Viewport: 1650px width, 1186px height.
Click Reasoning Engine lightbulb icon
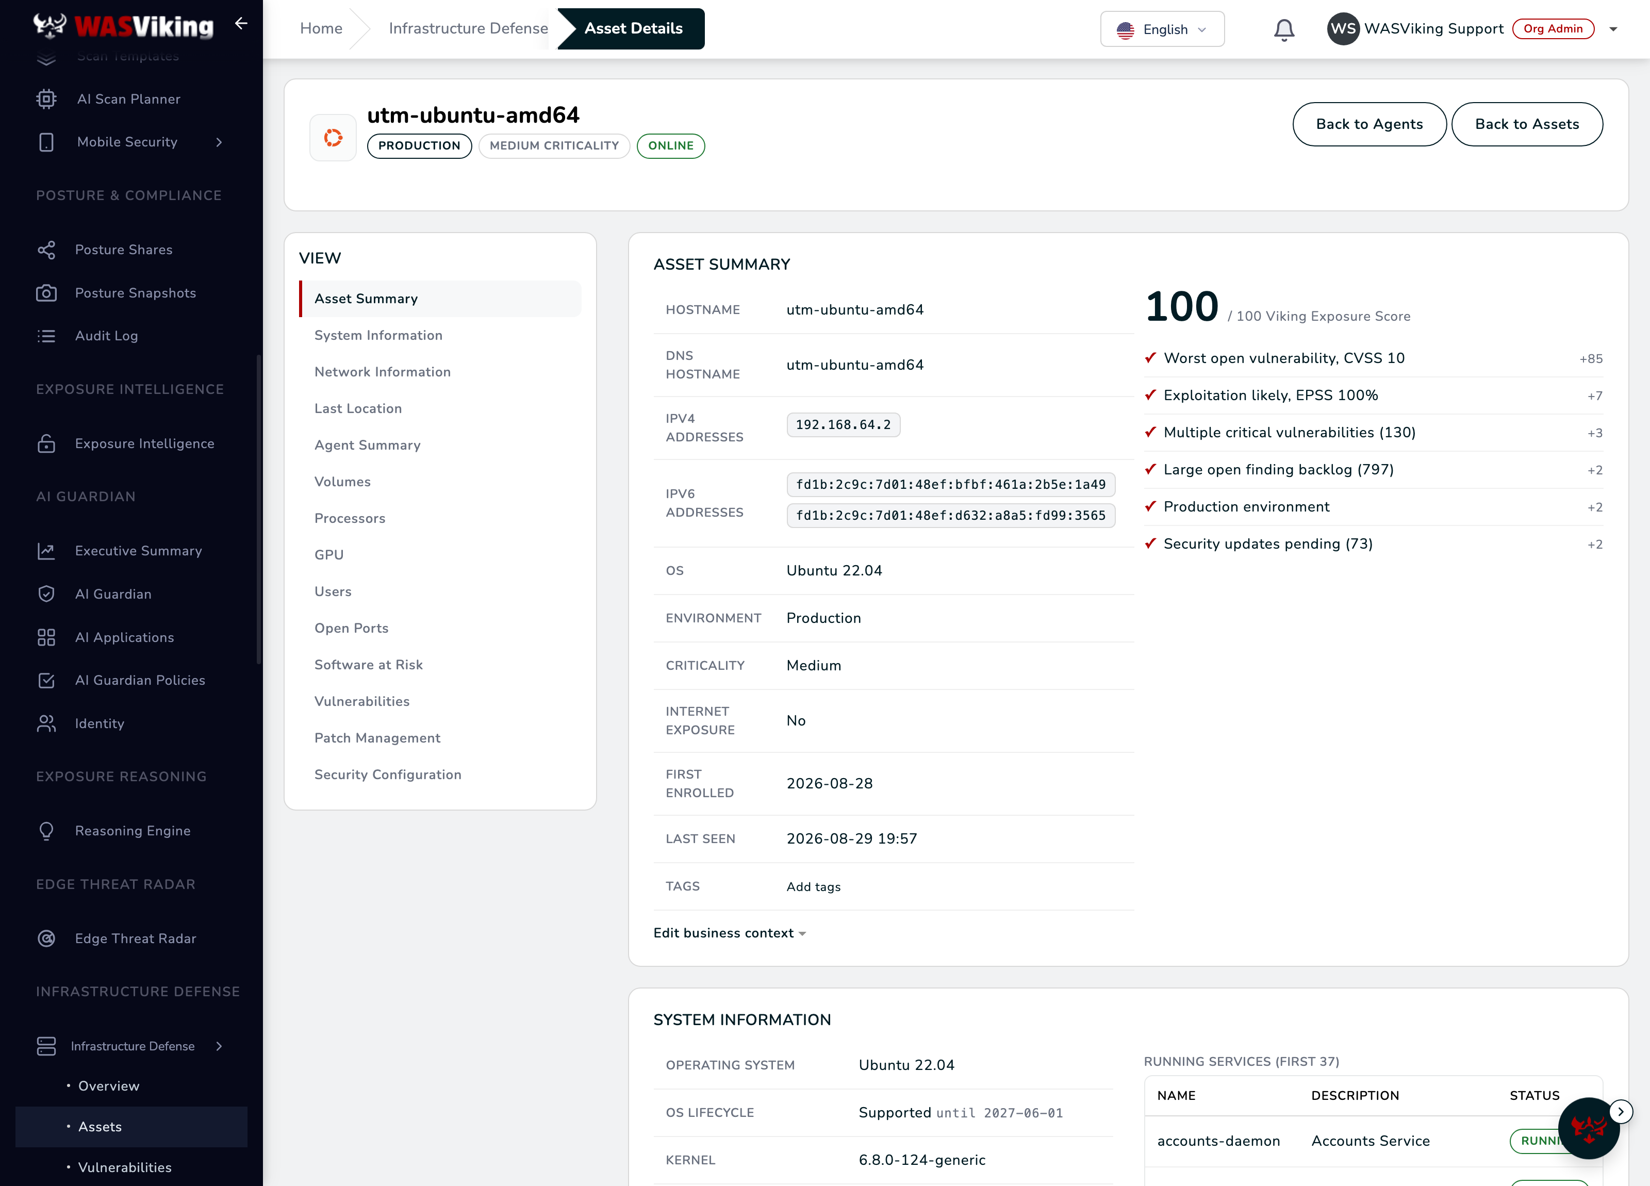46,831
